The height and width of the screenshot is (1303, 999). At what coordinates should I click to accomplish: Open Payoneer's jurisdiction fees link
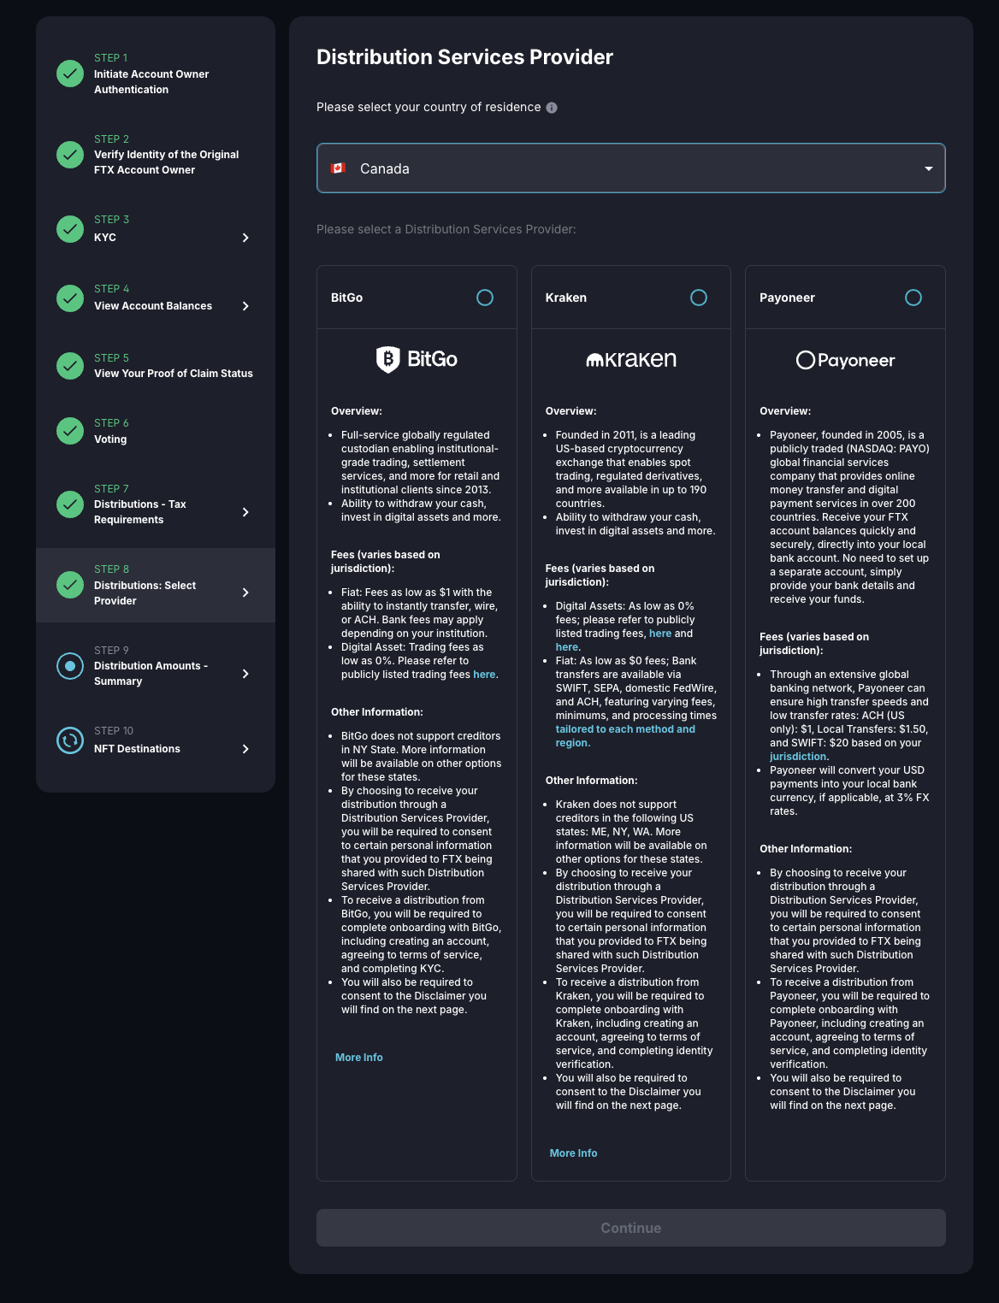[798, 757]
